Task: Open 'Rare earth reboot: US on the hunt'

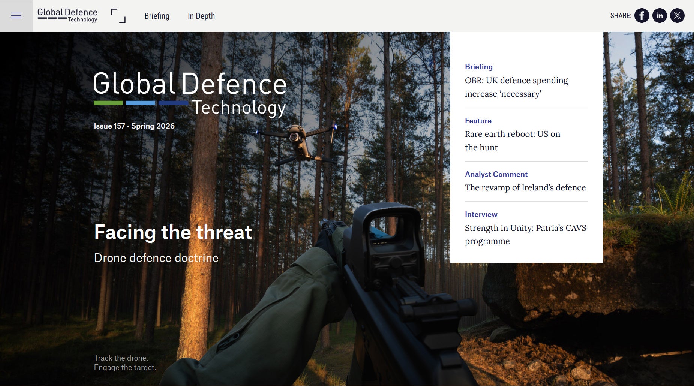Action: coord(512,141)
